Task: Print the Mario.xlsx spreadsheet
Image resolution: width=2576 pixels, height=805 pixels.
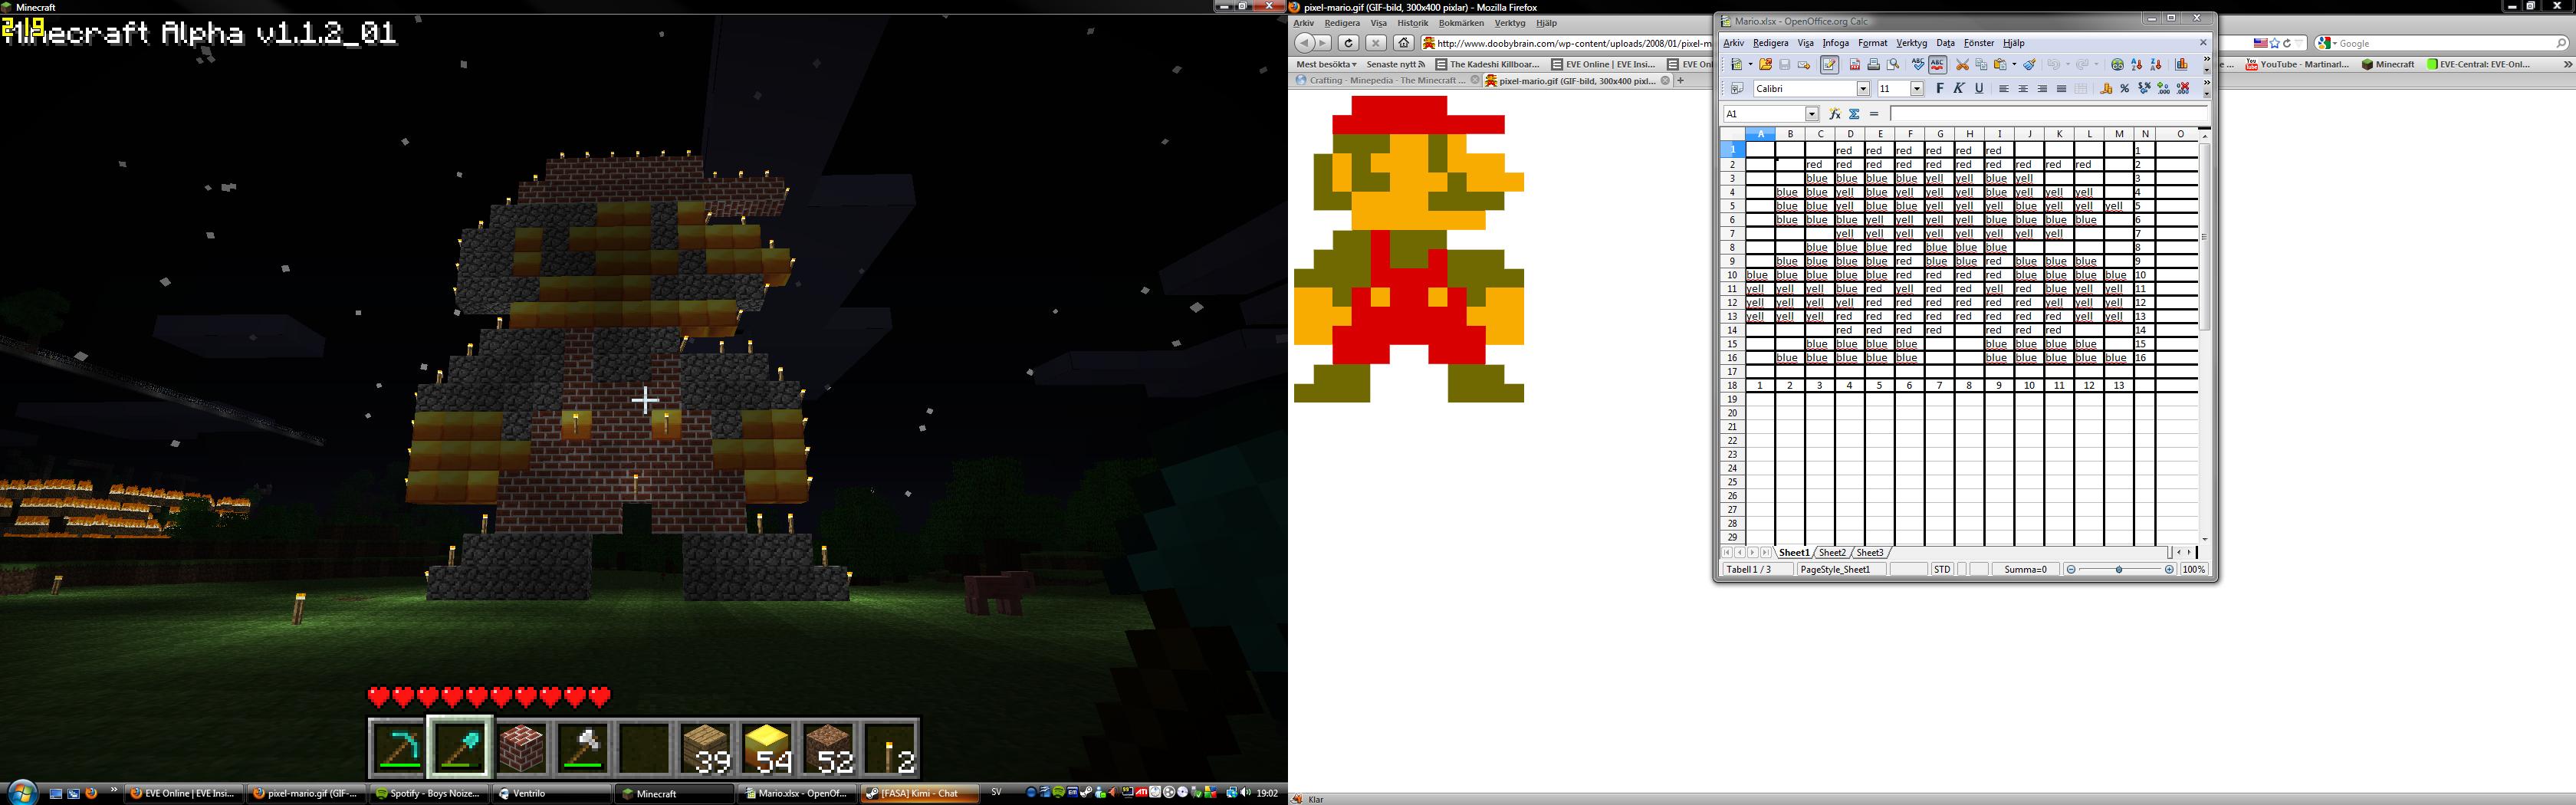Action: click(x=1874, y=65)
